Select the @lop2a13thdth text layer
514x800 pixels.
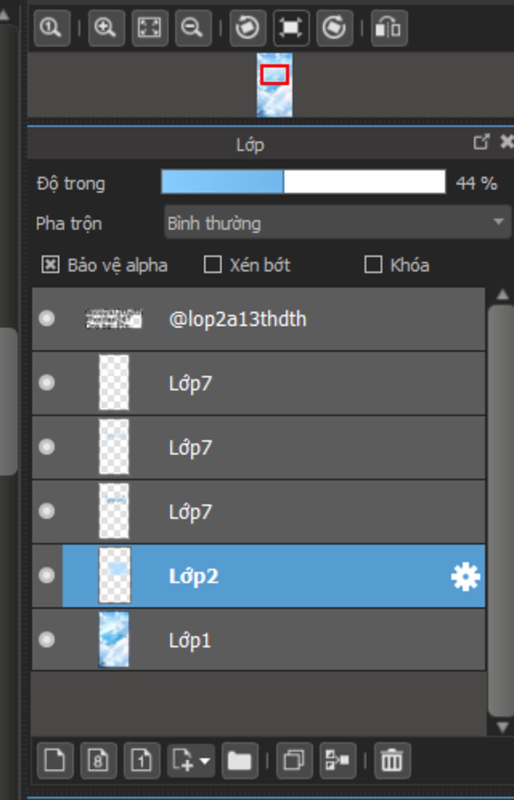click(259, 319)
